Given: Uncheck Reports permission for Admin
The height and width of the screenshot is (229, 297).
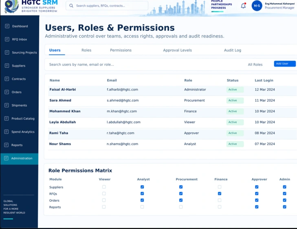Looking at the screenshot, I should pyautogui.click(x=284, y=207).
